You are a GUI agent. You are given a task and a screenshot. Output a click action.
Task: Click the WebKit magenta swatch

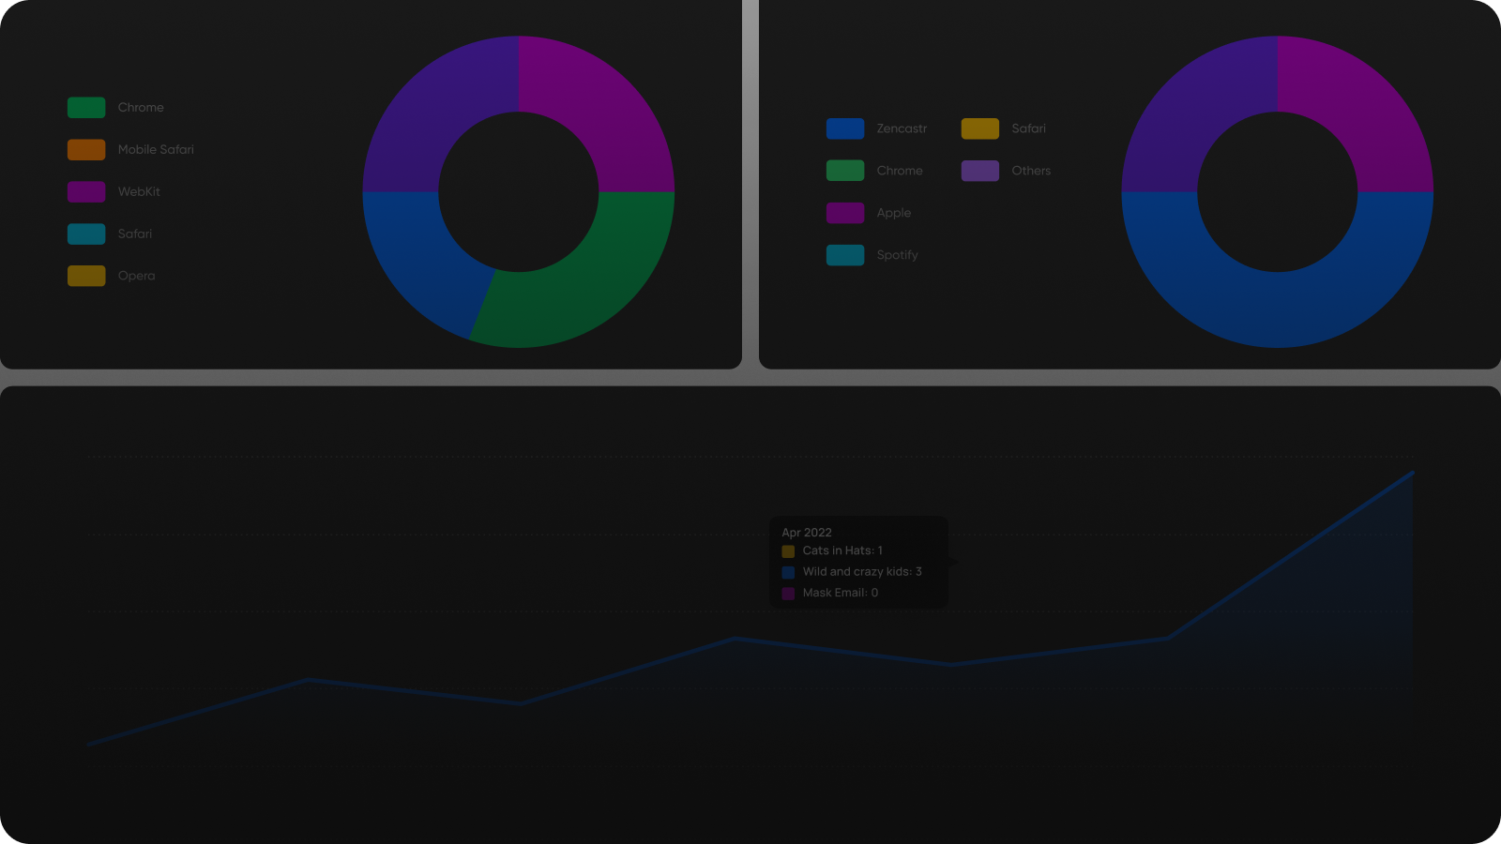pyautogui.click(x=84, y=191)
